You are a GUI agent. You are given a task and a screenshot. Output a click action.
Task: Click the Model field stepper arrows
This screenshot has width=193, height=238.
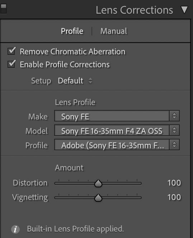tap(174, 130)
